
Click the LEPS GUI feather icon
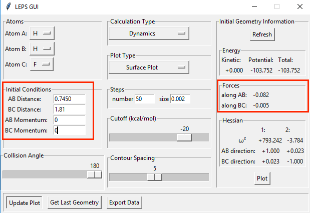(7, 7)
